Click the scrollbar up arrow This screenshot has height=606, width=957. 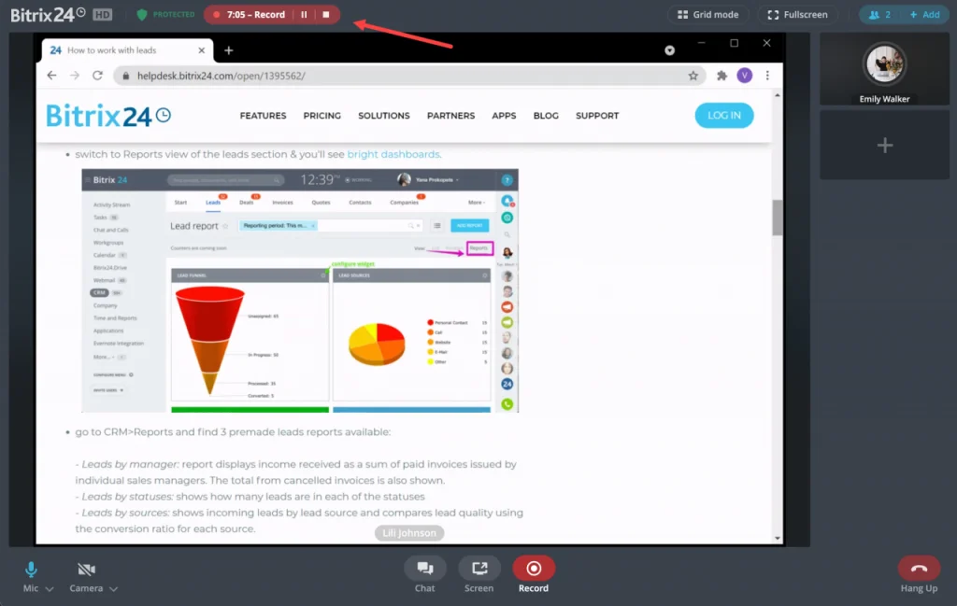777,95
